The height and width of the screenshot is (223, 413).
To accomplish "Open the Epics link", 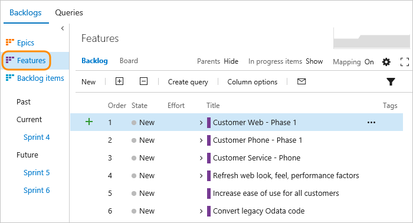I will pyautogui.click(x=25, y=42).
